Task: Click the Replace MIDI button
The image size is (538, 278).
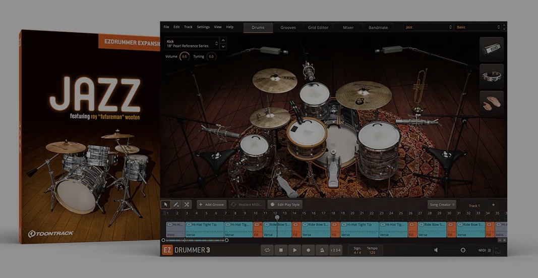Action: (247, 204)
